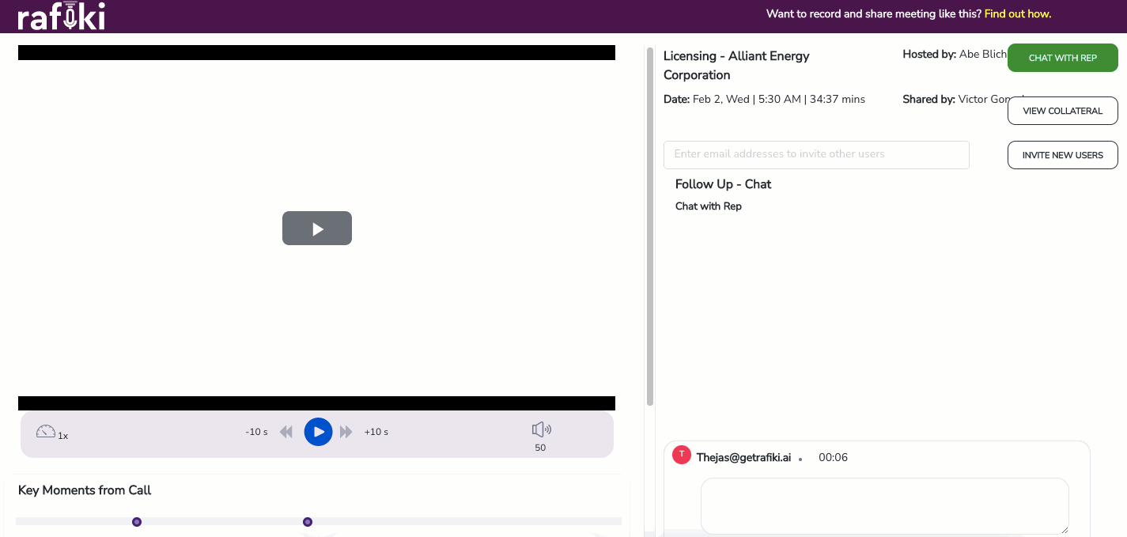Click inside the chat comment text box

point(885,506)
